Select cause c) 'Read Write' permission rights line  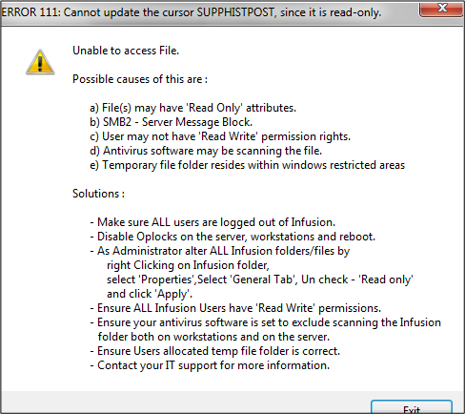pyautogui.click(x=220, y=136)
